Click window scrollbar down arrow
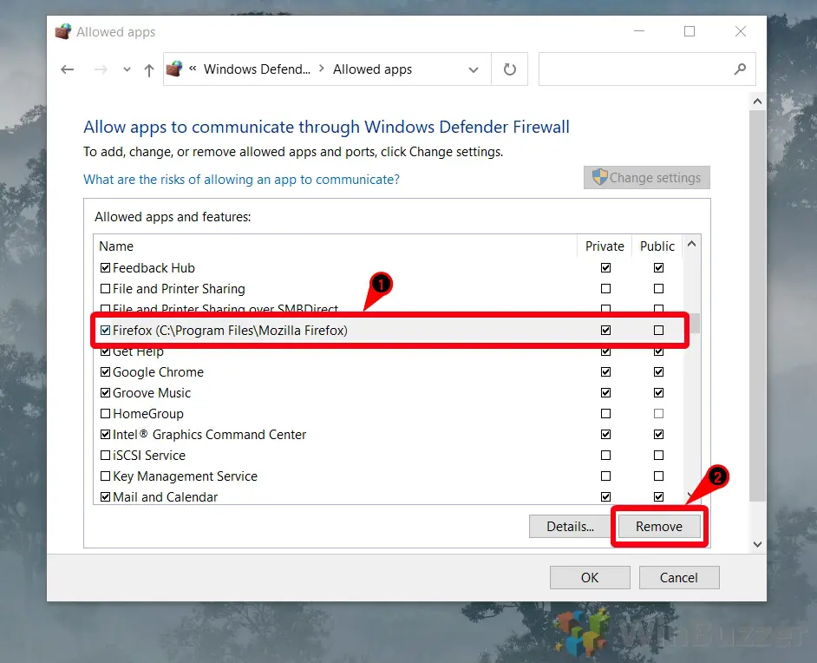This screenshot has width=817, height=663. click(x=758, y=544)
